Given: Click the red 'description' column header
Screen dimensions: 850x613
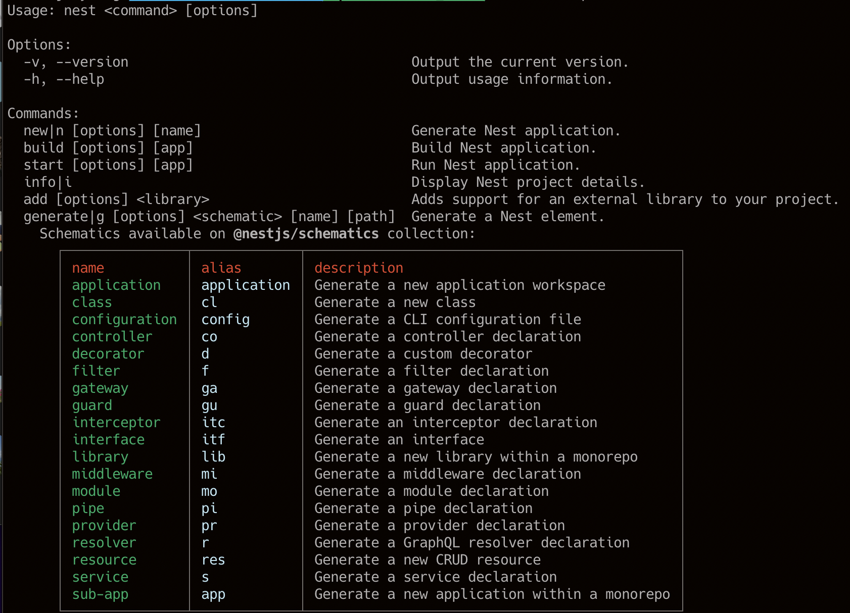Looking at the screenshot, I should pos(359,268).
